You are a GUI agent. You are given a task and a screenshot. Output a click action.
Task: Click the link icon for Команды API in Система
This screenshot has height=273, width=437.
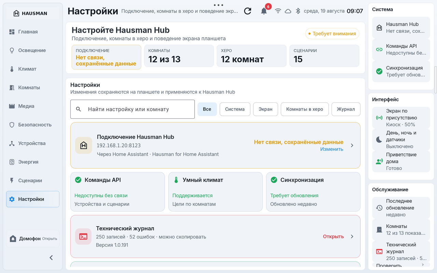click(379, 49)
